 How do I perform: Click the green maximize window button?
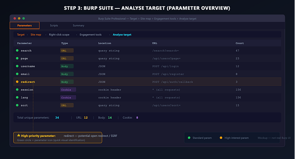click(x=24, y=19)
